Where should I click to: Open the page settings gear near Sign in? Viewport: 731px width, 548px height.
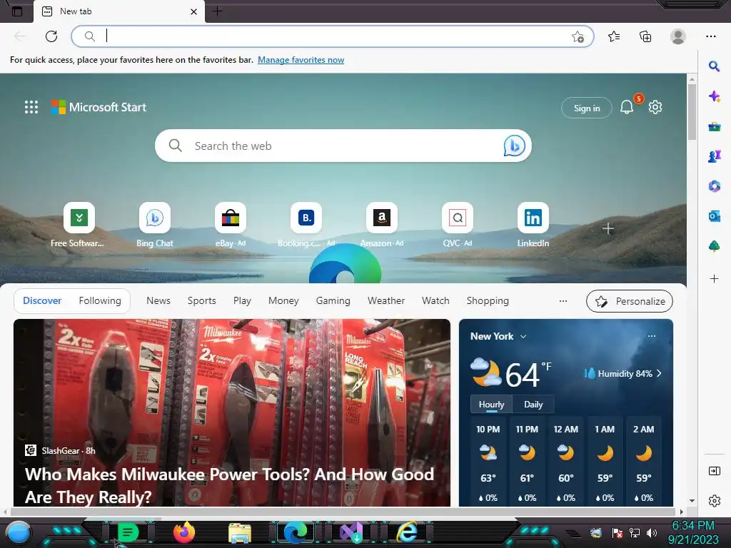click(655, 107)
